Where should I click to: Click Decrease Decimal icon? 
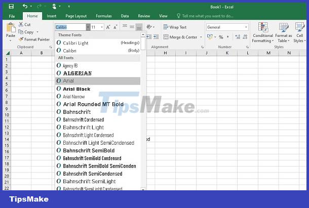245,37
